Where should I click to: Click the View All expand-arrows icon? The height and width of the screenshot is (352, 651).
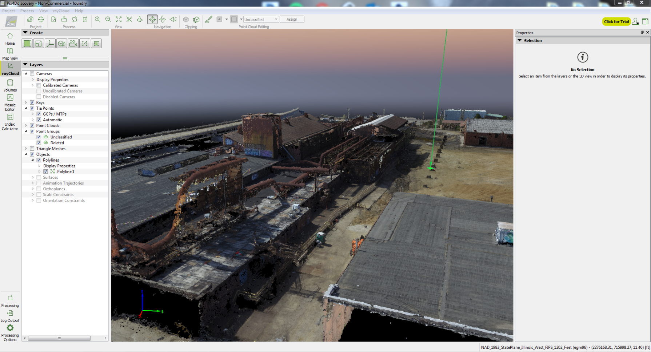[x=119, y=19]
